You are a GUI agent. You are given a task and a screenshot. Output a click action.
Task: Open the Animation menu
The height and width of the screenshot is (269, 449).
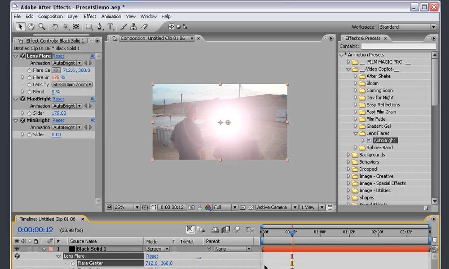(111, 16)
